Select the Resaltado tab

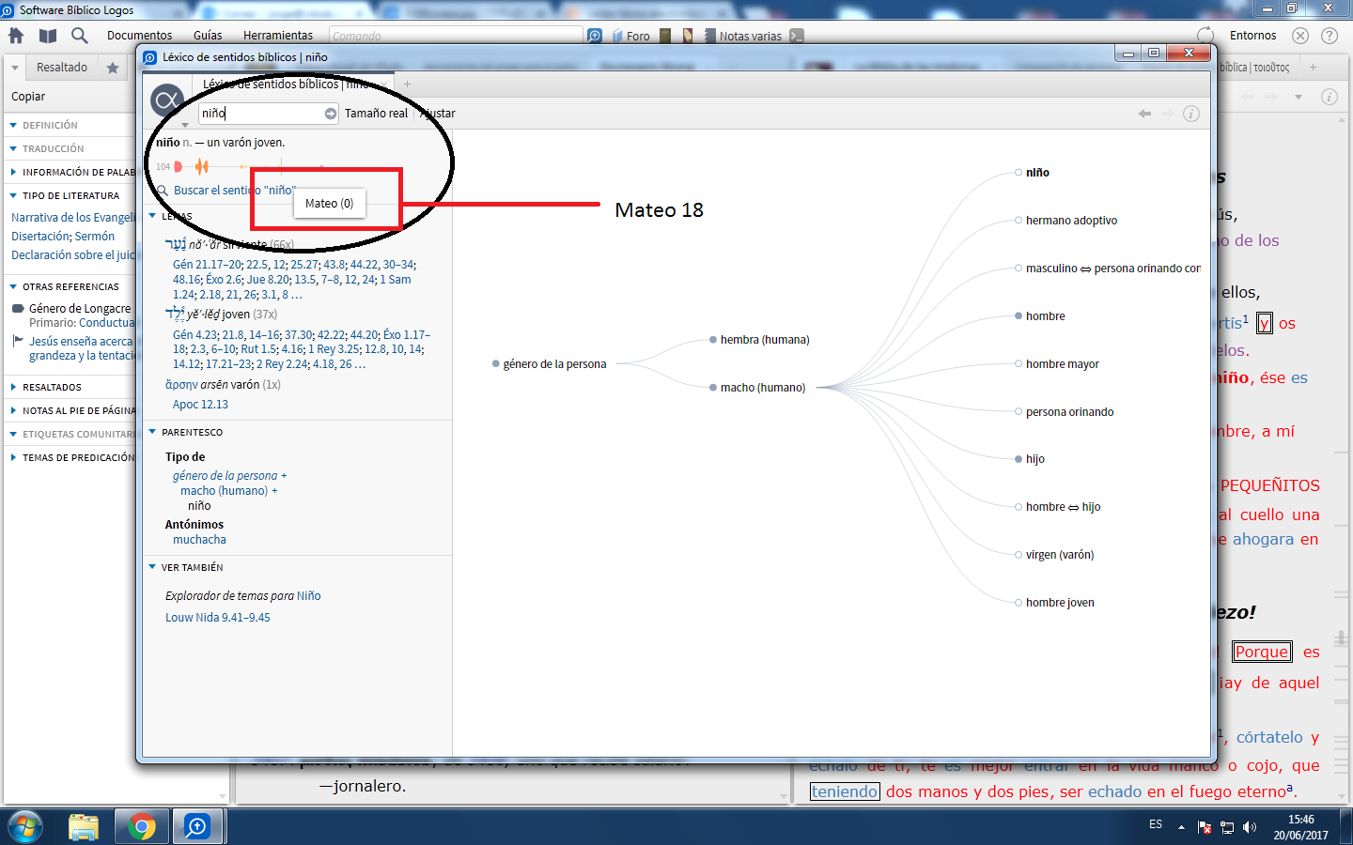tap(62, 68)
